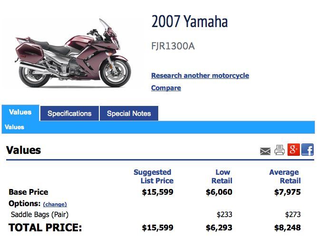
Task: Select the Values tab
Action: tap(20, 113)
